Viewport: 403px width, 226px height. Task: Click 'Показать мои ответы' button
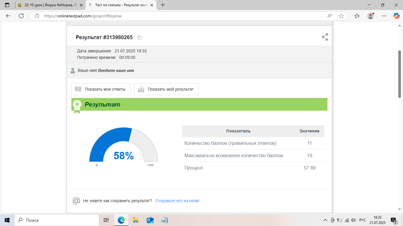pos(101,89)
